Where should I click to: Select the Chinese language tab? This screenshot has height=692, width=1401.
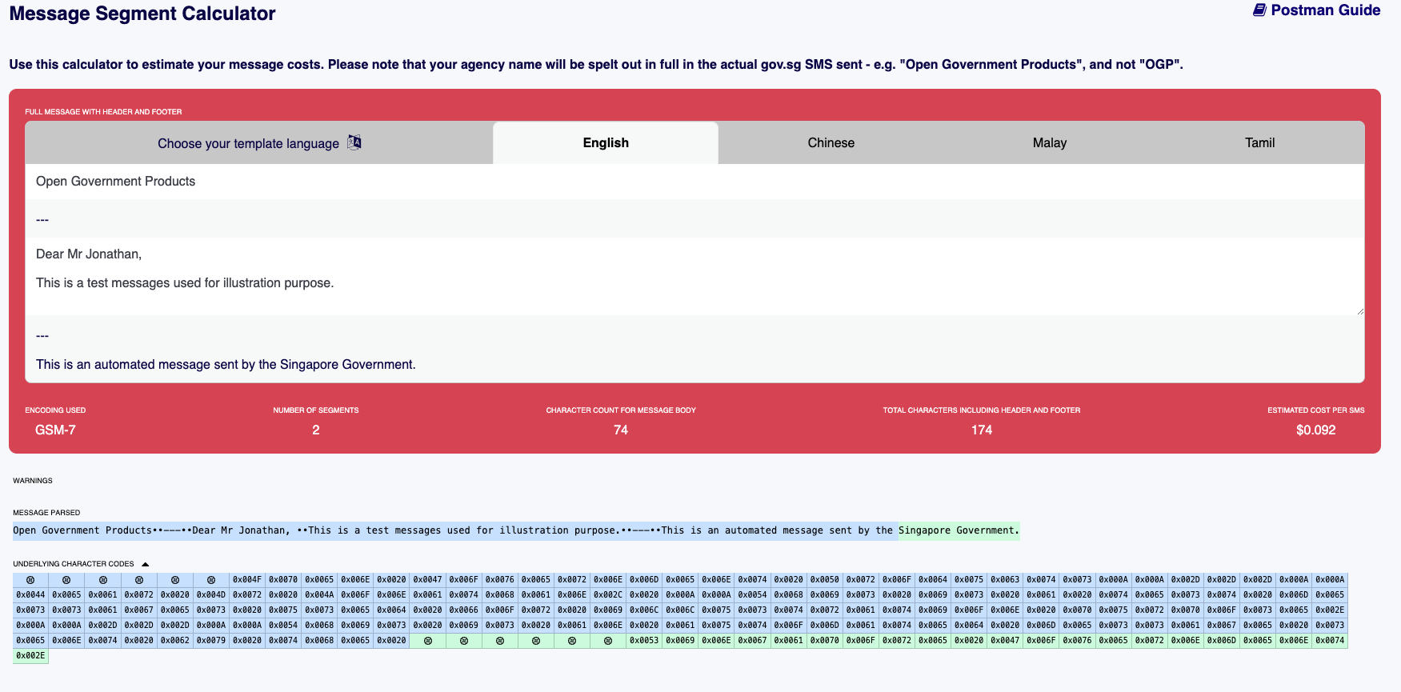point(831,143)
